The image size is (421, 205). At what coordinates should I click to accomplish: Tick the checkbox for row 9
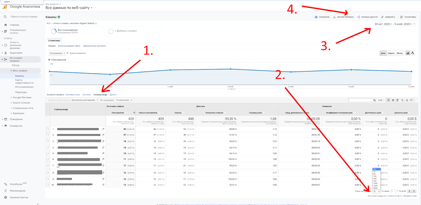tap(47, 179)
